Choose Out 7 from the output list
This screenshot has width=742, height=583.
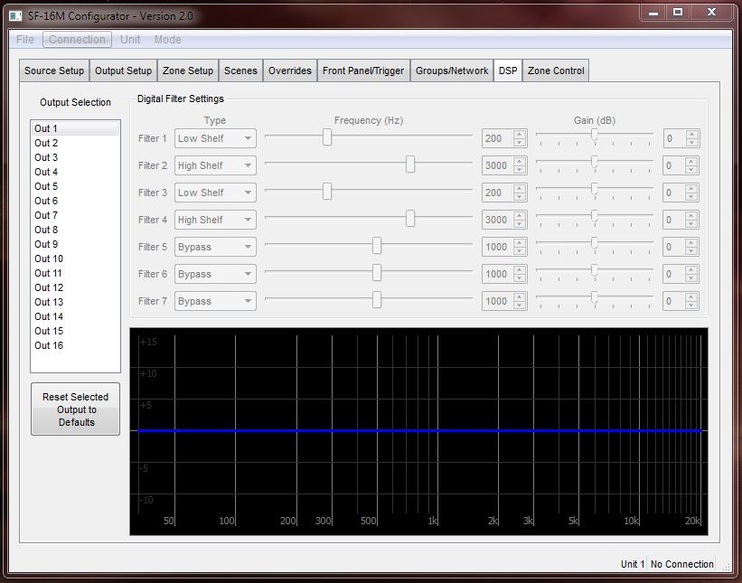[x=75, y=215]
